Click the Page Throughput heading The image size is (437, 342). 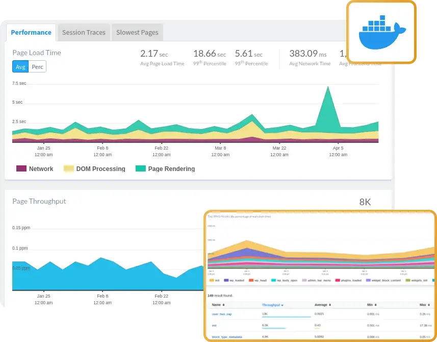39,201
